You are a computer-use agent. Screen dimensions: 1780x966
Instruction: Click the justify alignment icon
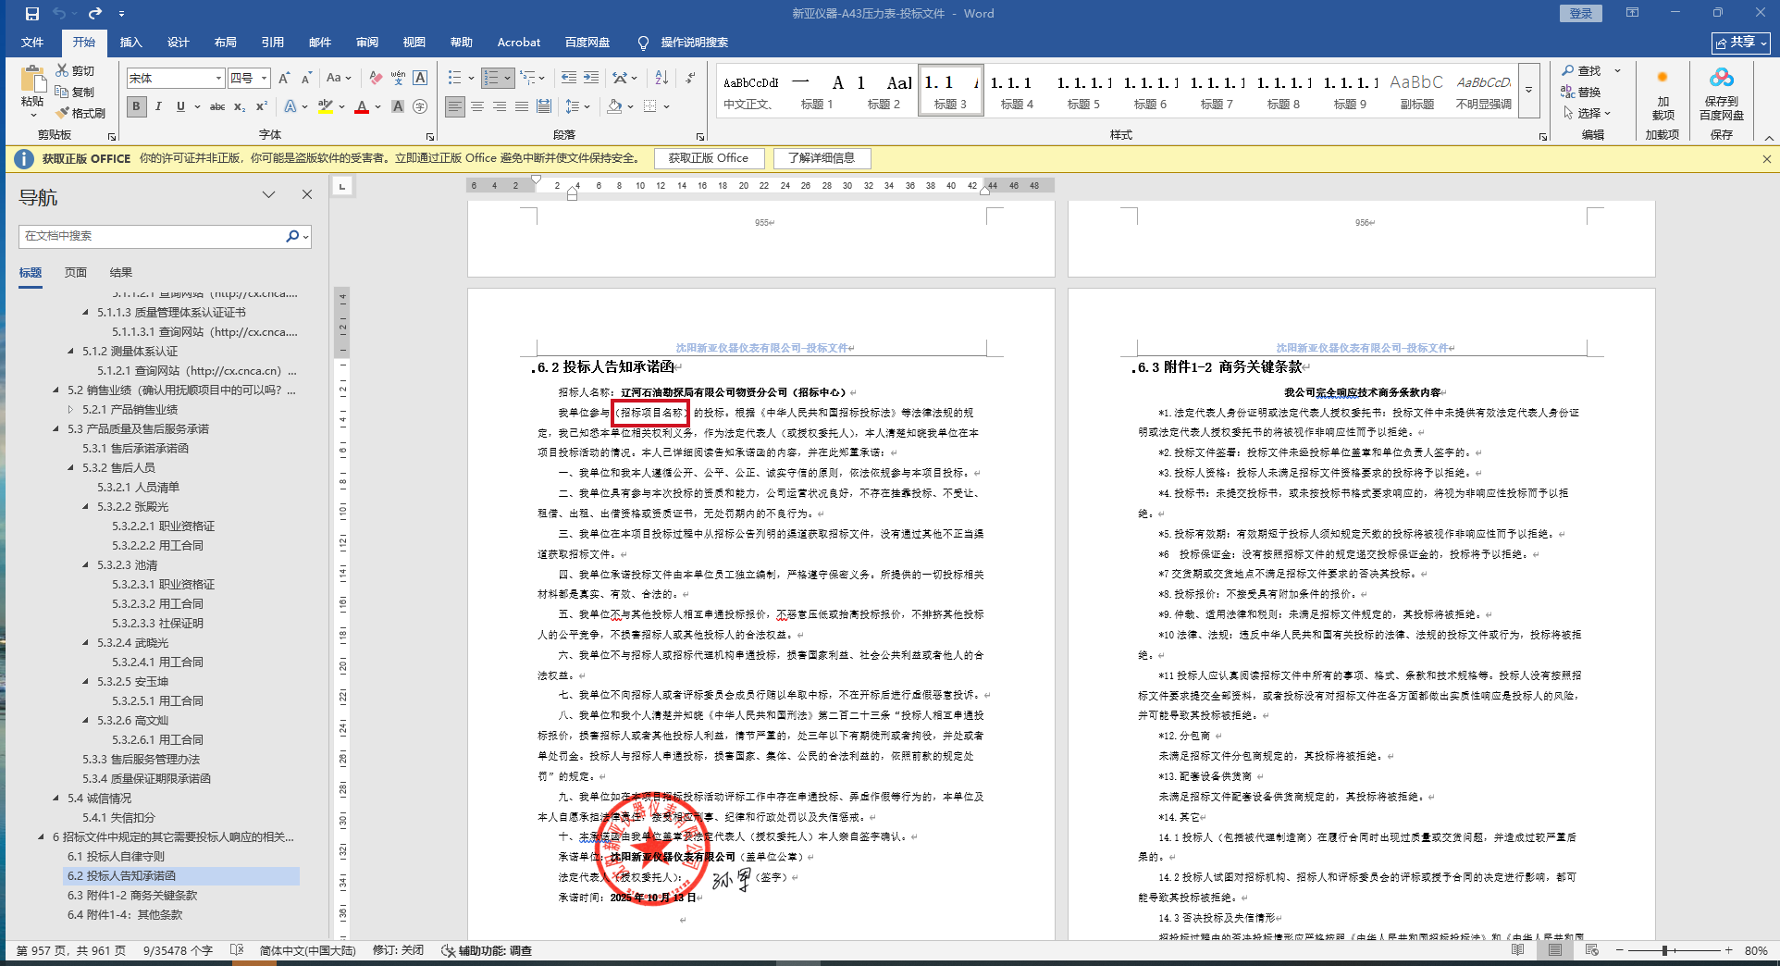(522, 106)
